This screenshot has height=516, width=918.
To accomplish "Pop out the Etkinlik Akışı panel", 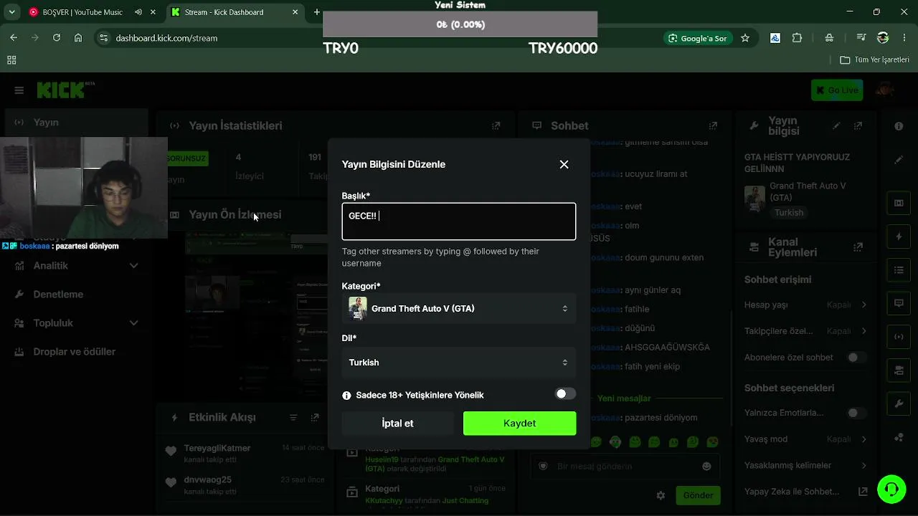I will [314, 417].
